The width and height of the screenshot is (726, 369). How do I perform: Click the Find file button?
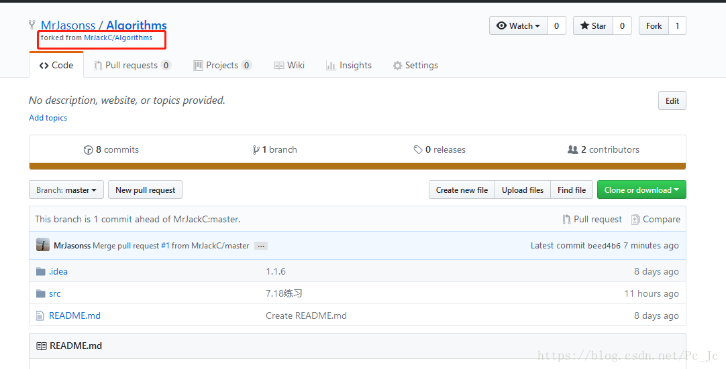pyautogui.click(x=572, y=190)
